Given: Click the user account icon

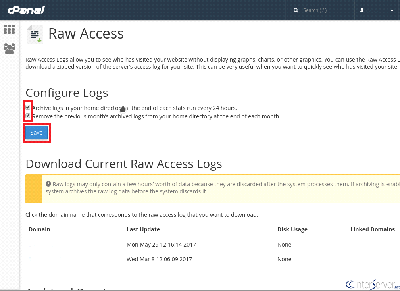Looking at the screenshot, I should point(362,10).
